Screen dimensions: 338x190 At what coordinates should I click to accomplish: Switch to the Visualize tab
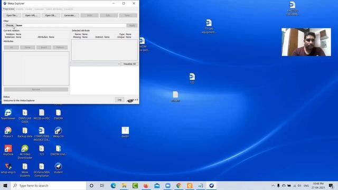[x=68, y=9]
